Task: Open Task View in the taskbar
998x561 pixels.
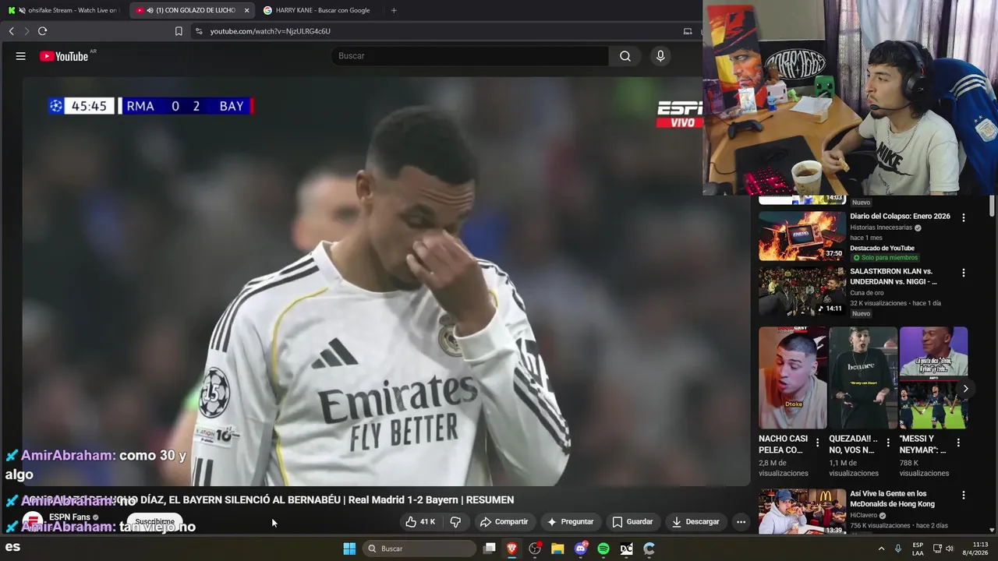Action: [x=489, y=549]
